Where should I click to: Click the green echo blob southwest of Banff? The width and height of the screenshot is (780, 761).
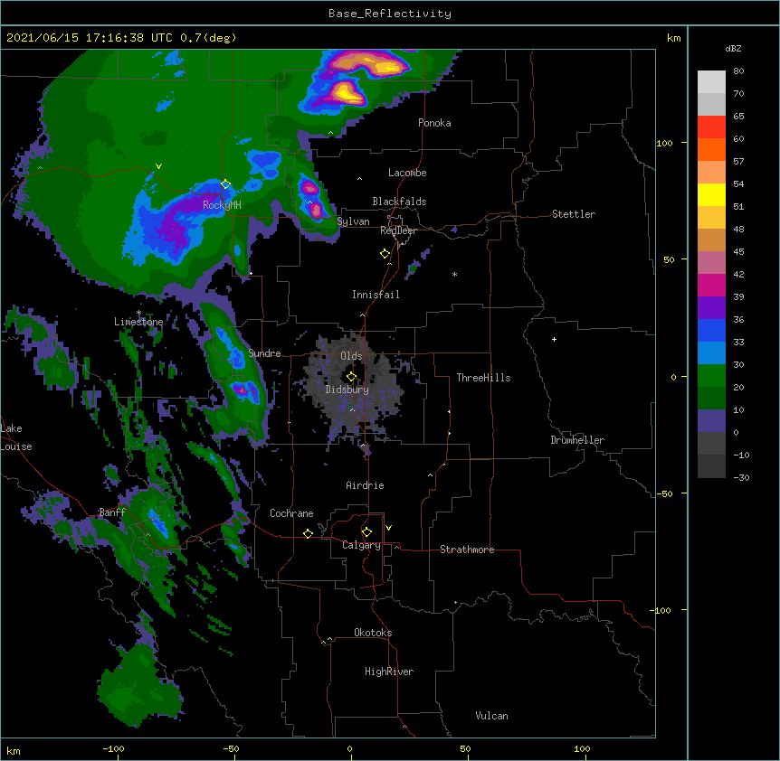tap(139, 688)
